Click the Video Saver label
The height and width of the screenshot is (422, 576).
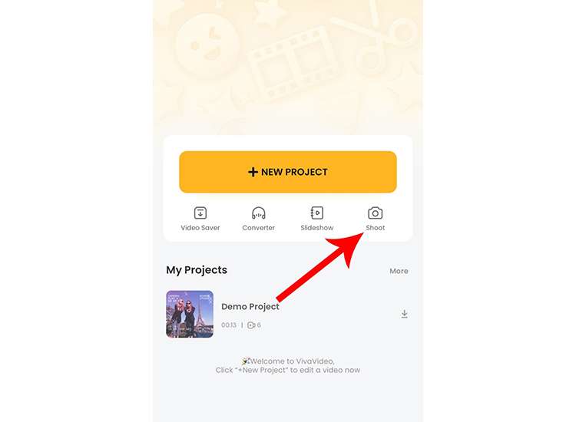pos(200,228)
